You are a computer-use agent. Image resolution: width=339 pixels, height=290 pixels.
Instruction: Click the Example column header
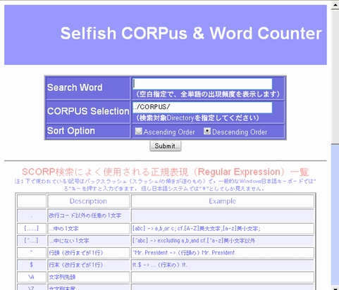coord(223,201)
